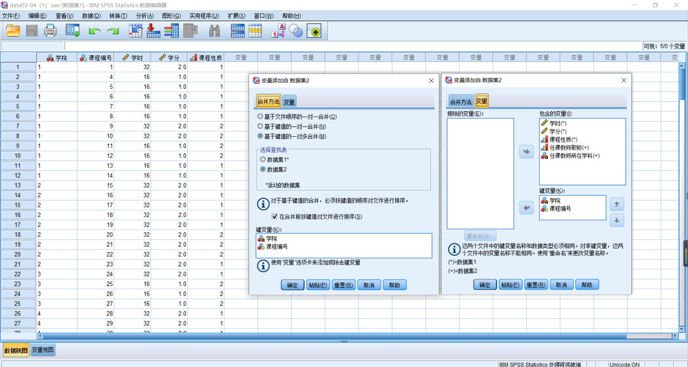Click 确定 in the left dialog
688x367 pixels.
292,285
